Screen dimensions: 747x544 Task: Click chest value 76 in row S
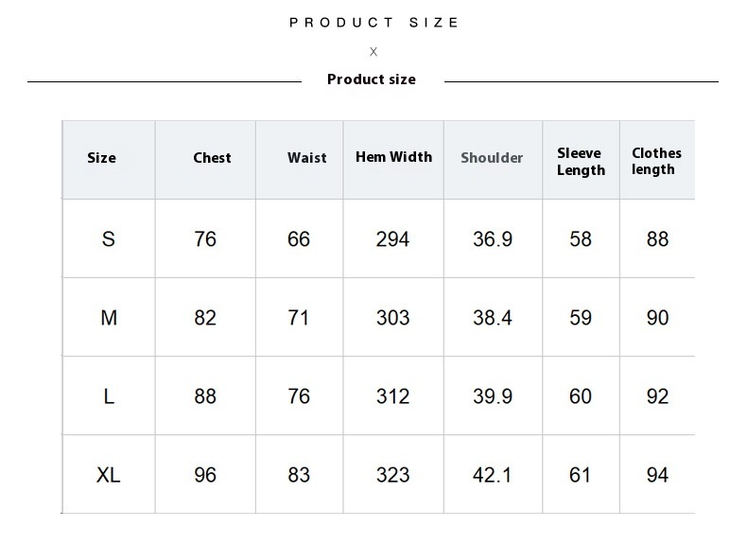coord(205,238)
